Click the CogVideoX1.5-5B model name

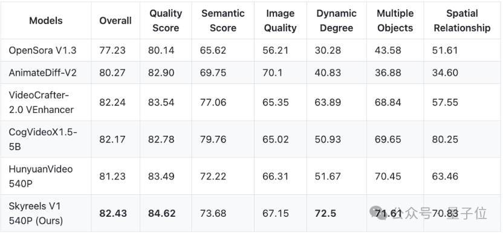(43, 139)
